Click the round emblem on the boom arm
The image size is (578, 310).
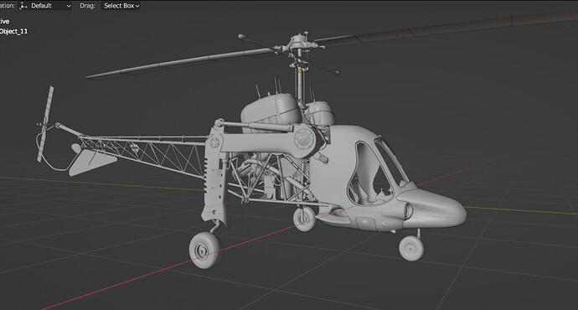304,139
